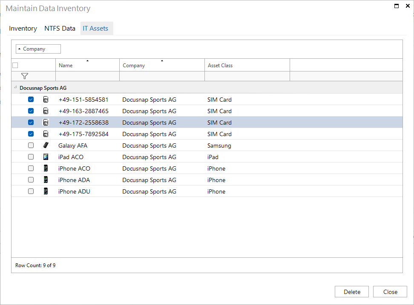The image size is (414, 305).
Task: Click SIM card icon for +49-163-2887465
Action: (x=46, y=111)
